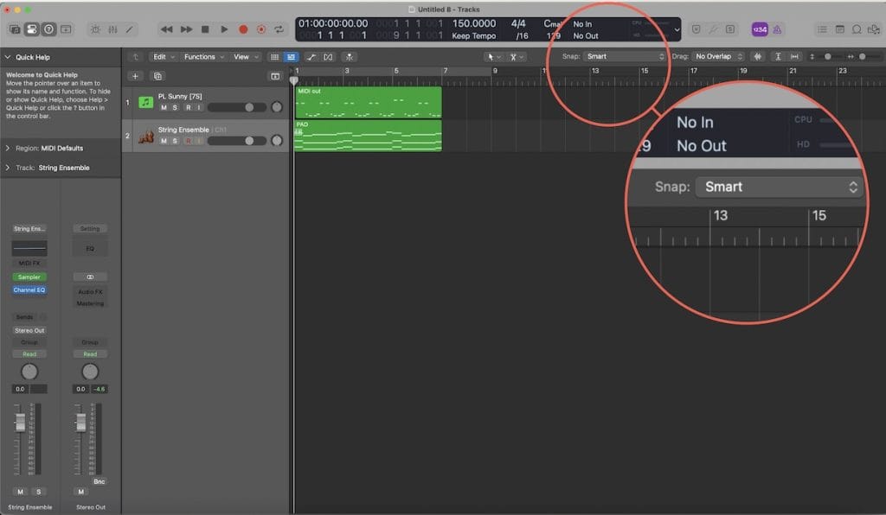Image resolution: width=886 pixels, height=515 pixels.
Task: Open the Mixer icon in control bar
Action: [112, 29]
